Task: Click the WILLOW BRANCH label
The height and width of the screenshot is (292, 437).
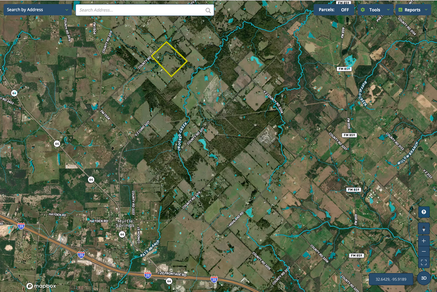Action: click(408, 153)
